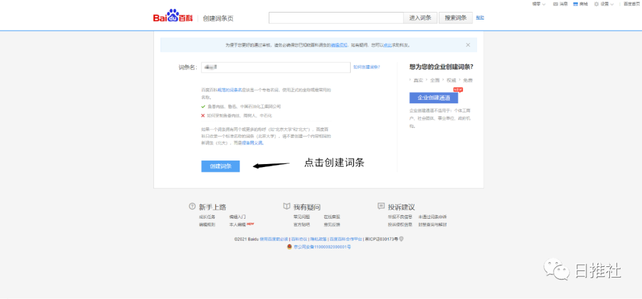Dismiss the blue notice banner
The image size is (642, 299).
pos(468,45)
